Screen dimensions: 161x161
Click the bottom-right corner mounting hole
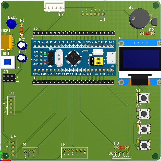pos(155,156)
